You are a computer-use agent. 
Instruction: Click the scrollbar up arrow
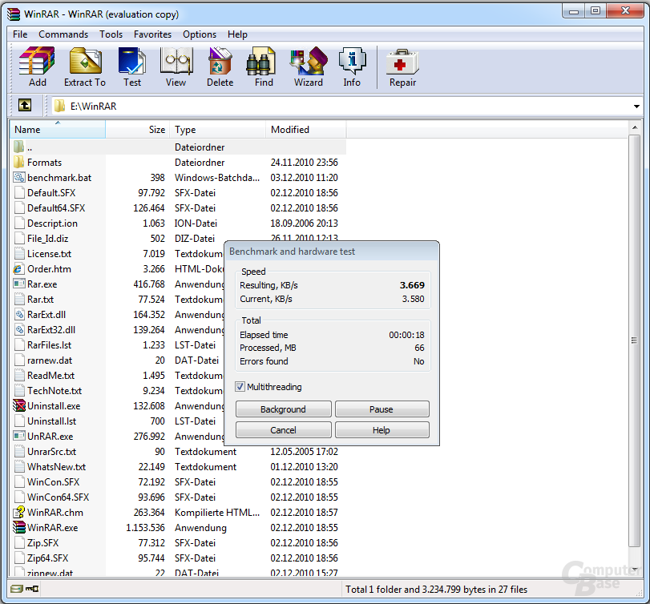point(634,127)
